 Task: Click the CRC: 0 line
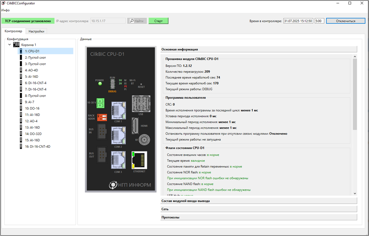tap(170, 104)
